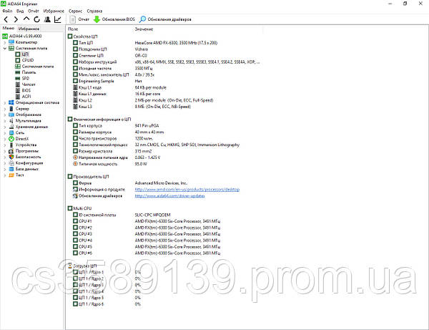Expand the Компьютер tree node
The image size is (429, 330).
click(5, 42)
